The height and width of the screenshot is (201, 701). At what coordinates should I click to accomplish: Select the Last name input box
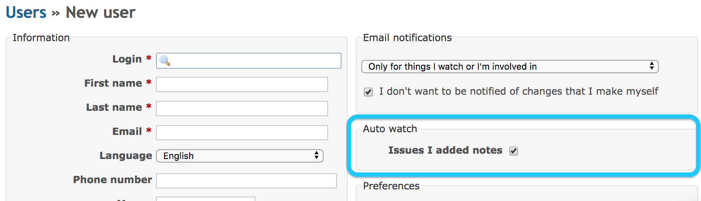click(242, 109)
